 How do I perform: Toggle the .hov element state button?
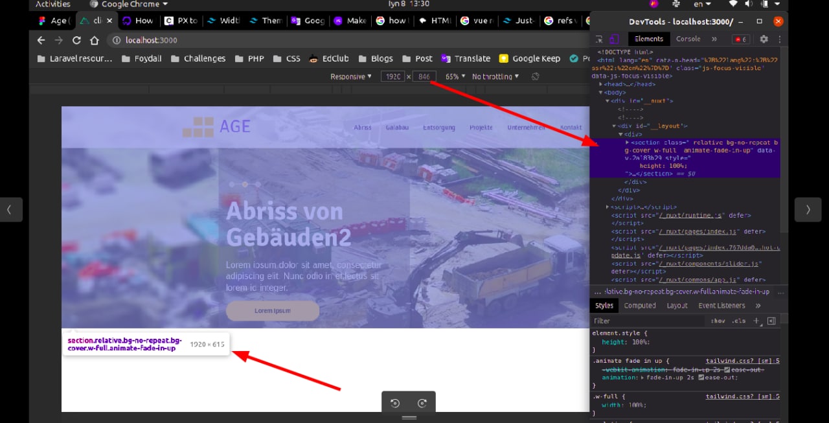(718, 321)
